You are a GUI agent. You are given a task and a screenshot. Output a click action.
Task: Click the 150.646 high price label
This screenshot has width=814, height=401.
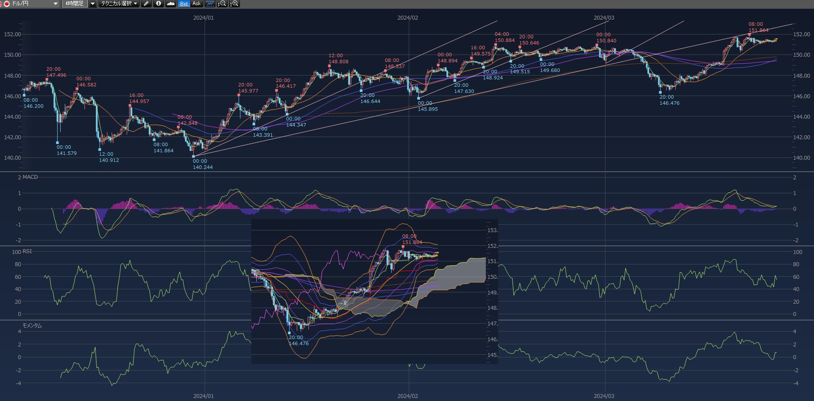(x=529, y=43)
